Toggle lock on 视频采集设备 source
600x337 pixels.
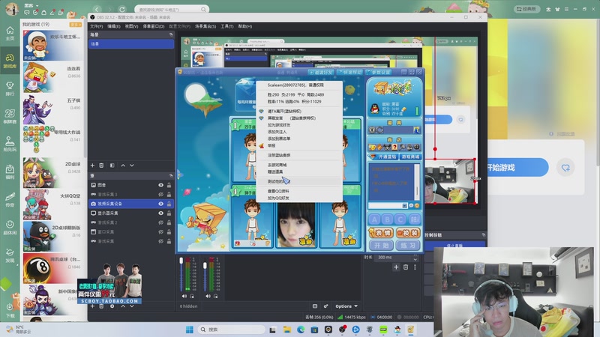169,204
